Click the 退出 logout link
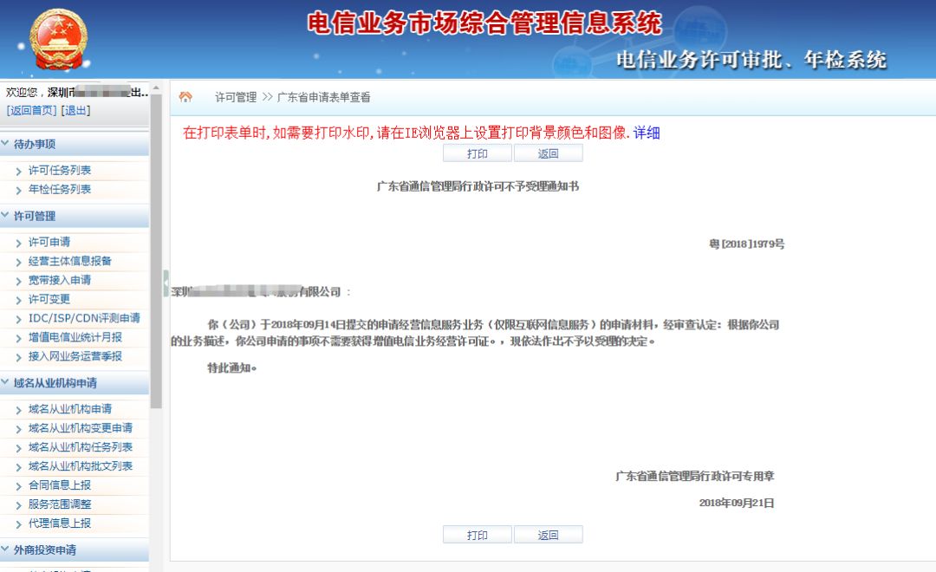The width and height of the screenshot is (936, 572). 75,110
